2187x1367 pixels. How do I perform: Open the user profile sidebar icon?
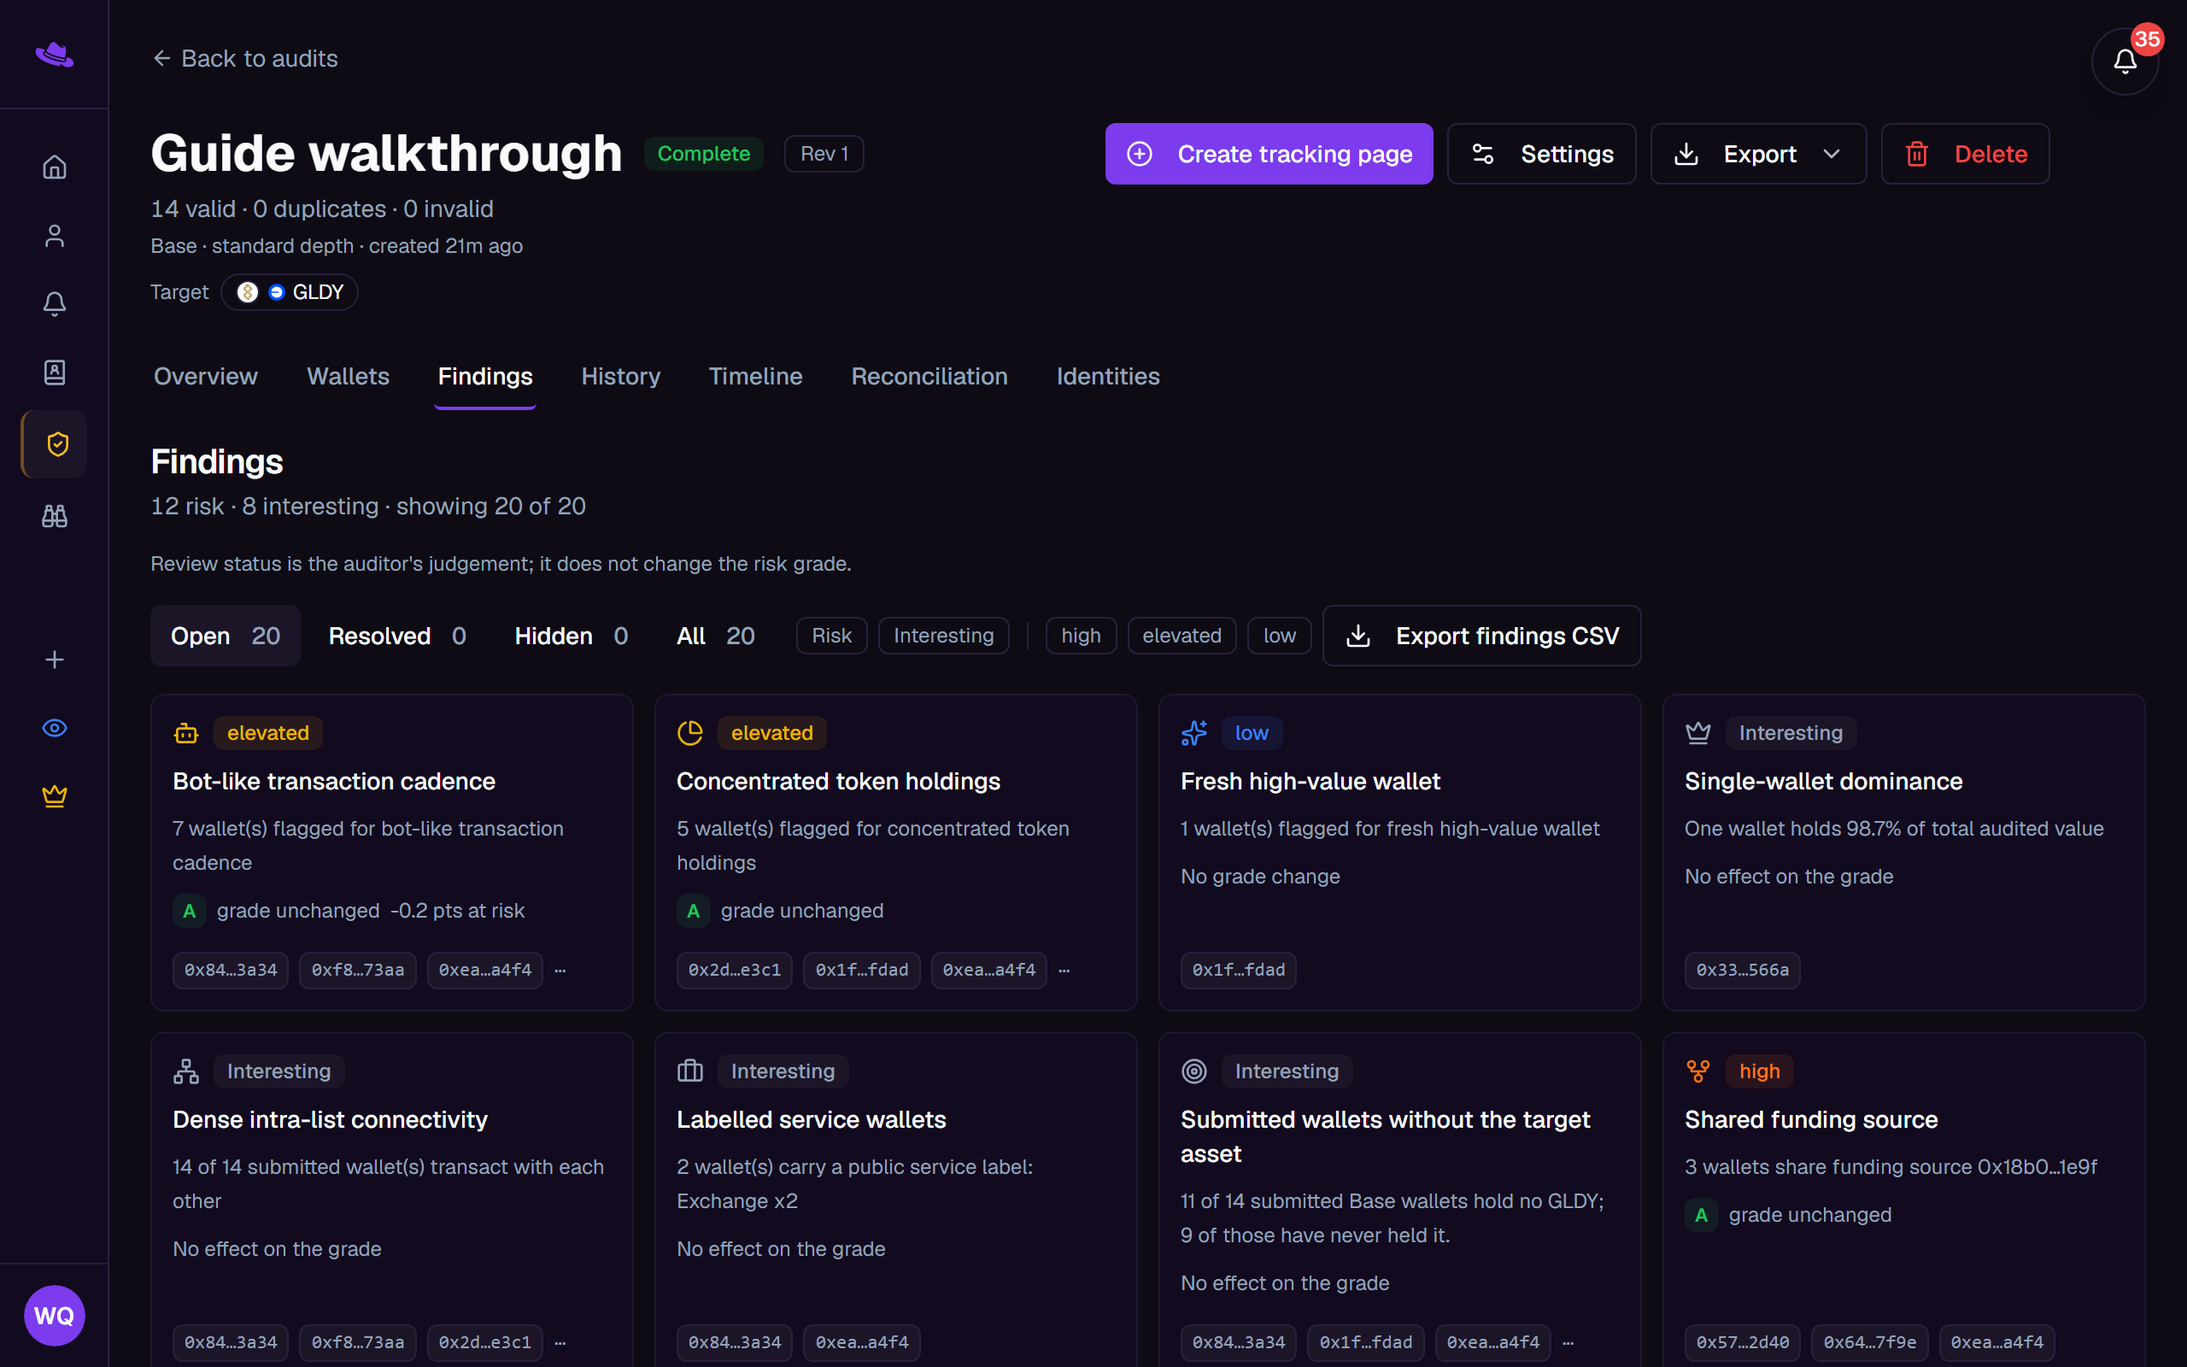click(54, 236)
